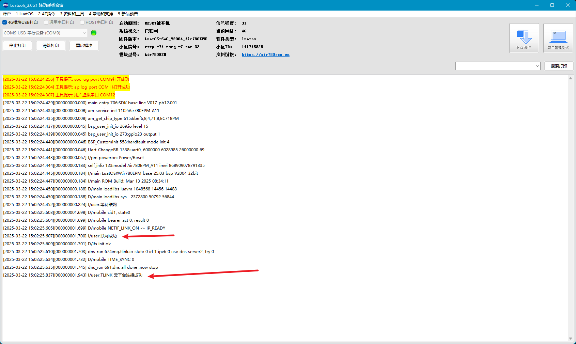Enable the 通用串口打印 checkbox
Screen dimensions: 576x344
tap(46, 22)
